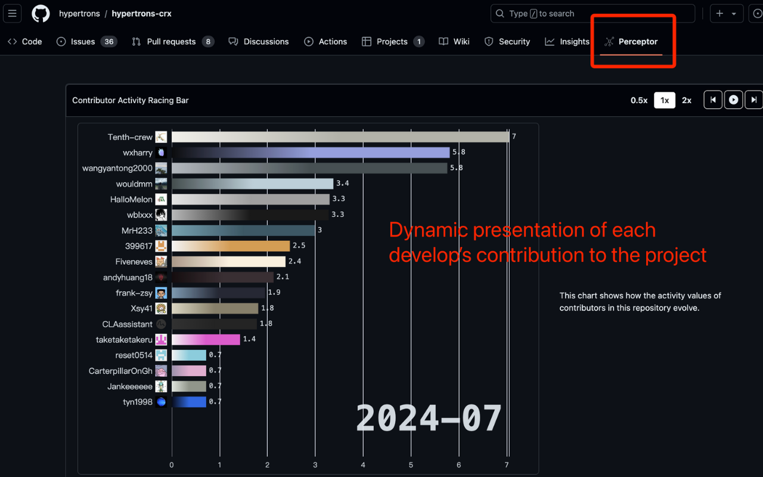Go to GitHub home via Octocat logo

(41, 13)
